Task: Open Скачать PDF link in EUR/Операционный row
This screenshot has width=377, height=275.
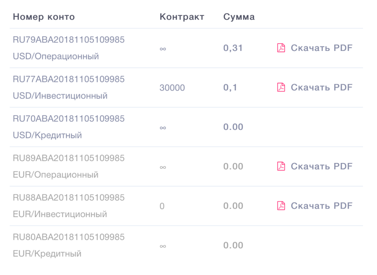Action: (321, 166)
